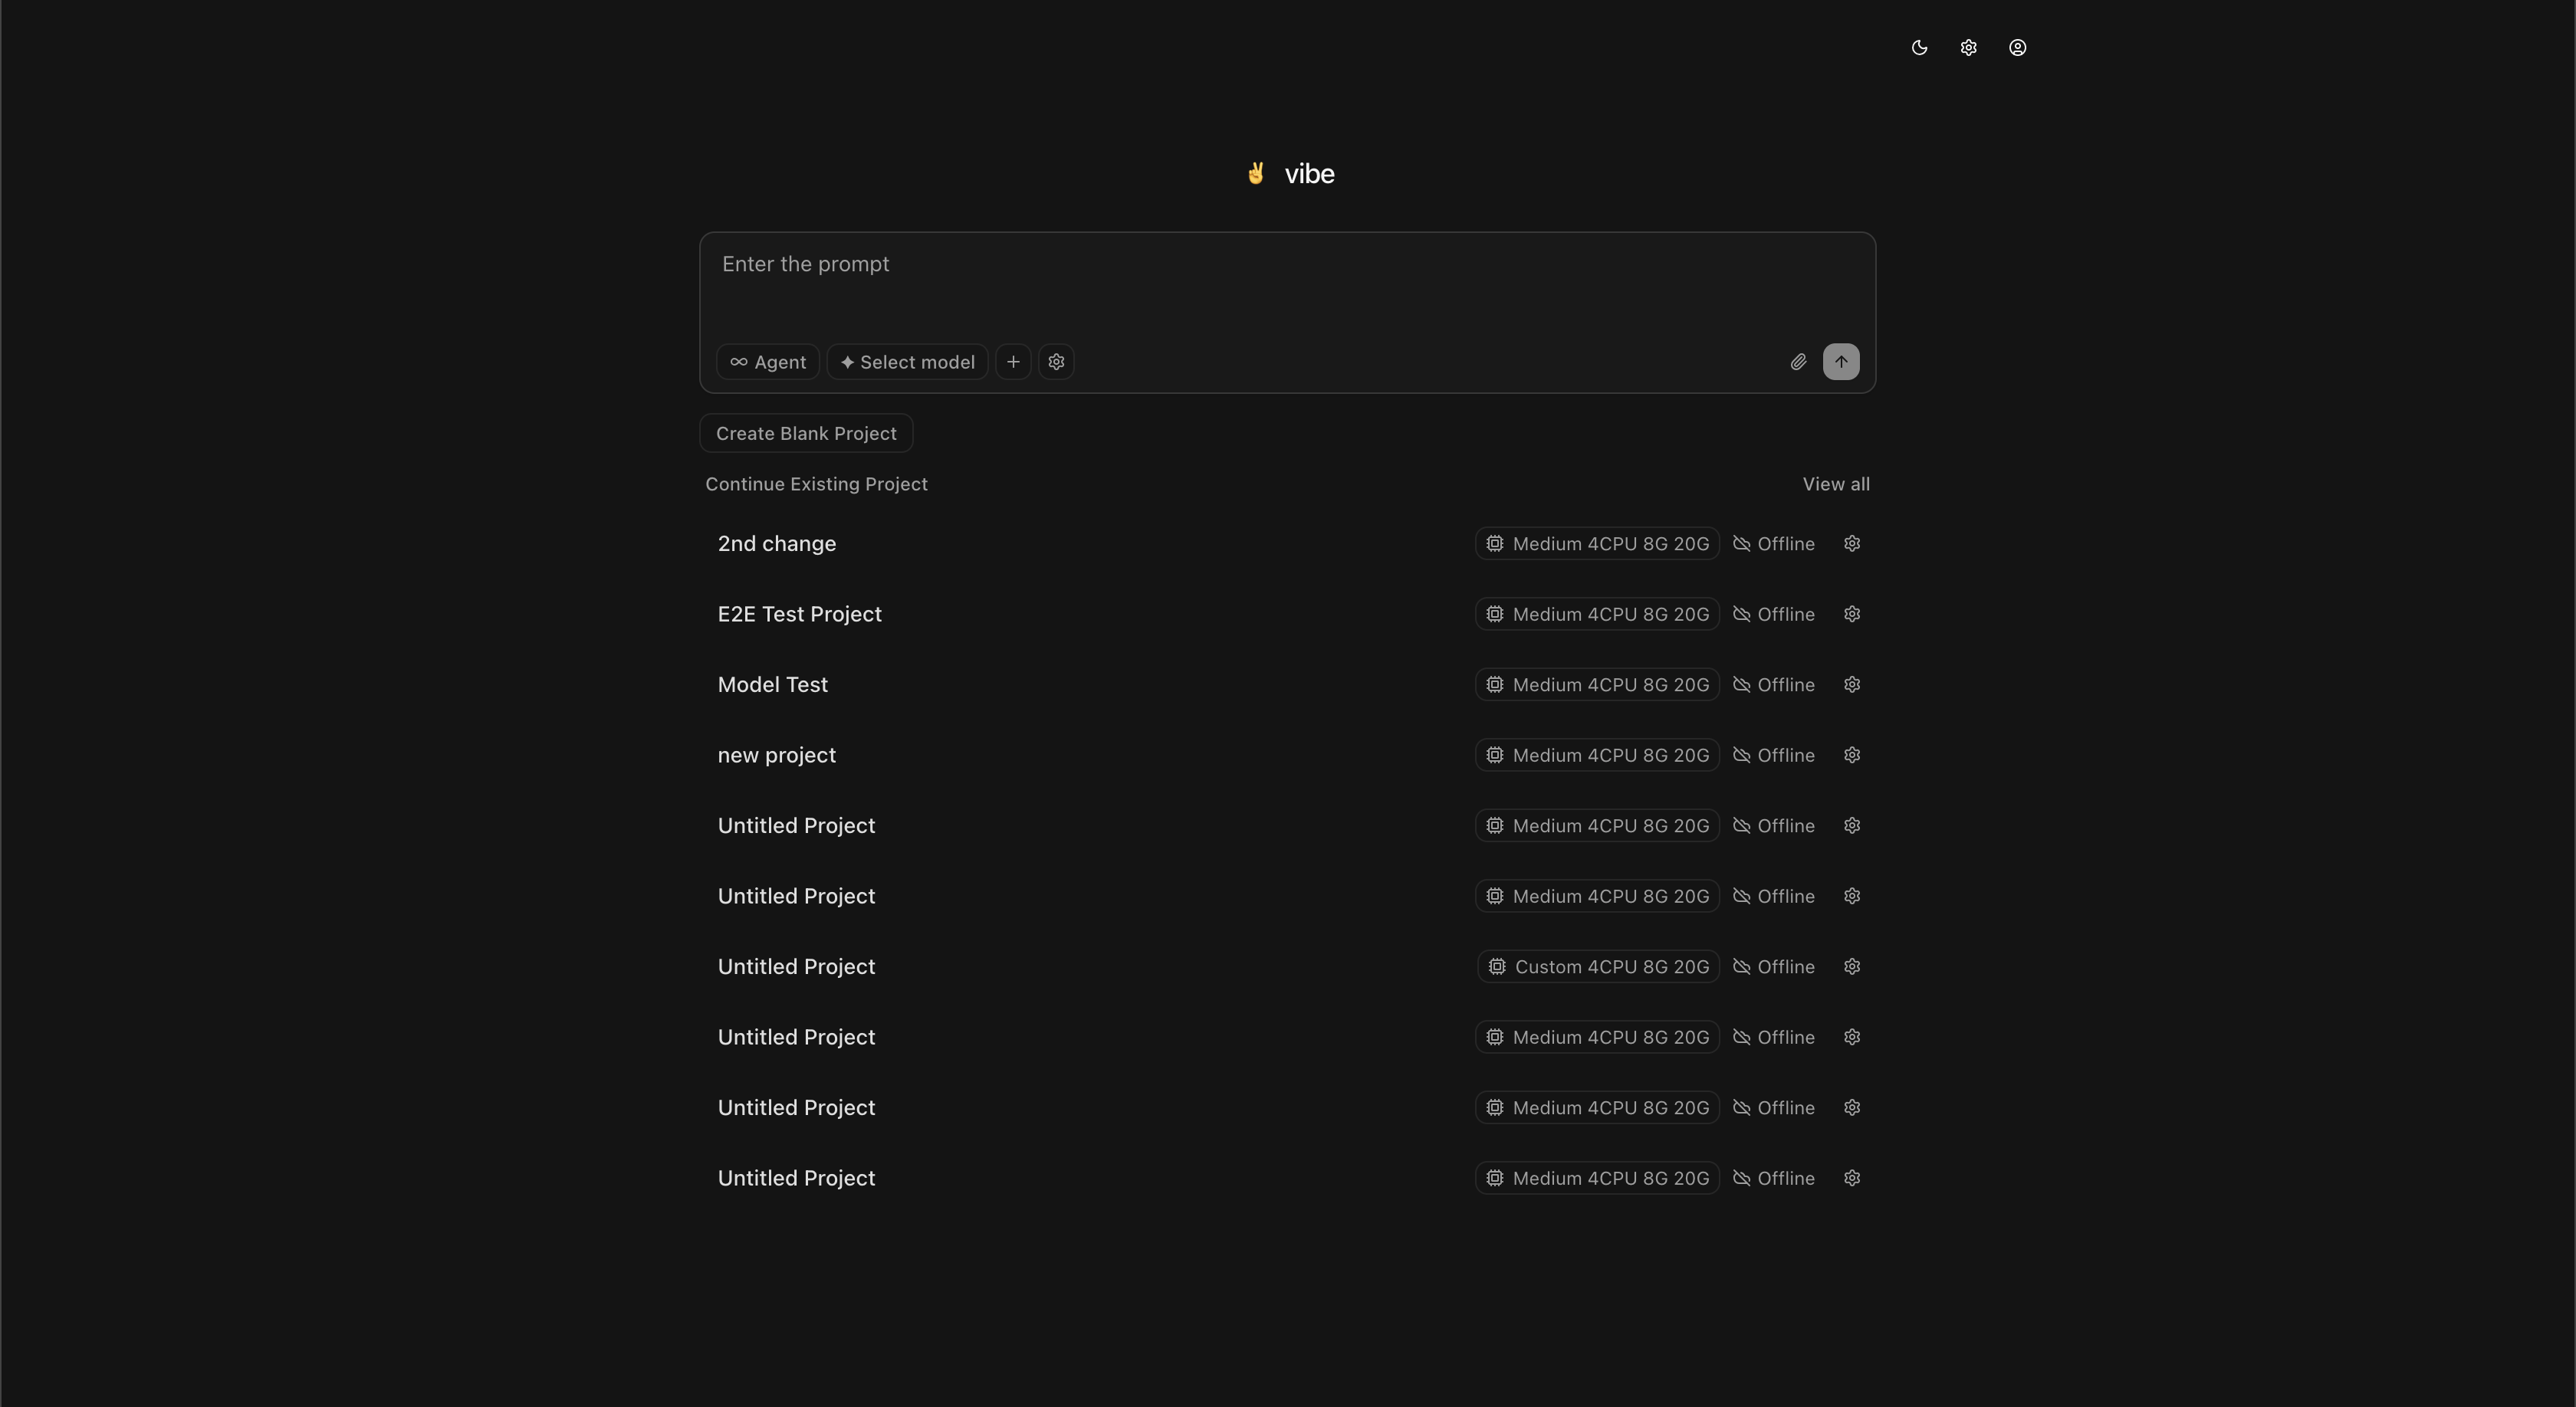Open the Custom 4CPU 8G 20G machine selector
This screenshot has height=1407, width=2576.
(x=1598, y=966)
